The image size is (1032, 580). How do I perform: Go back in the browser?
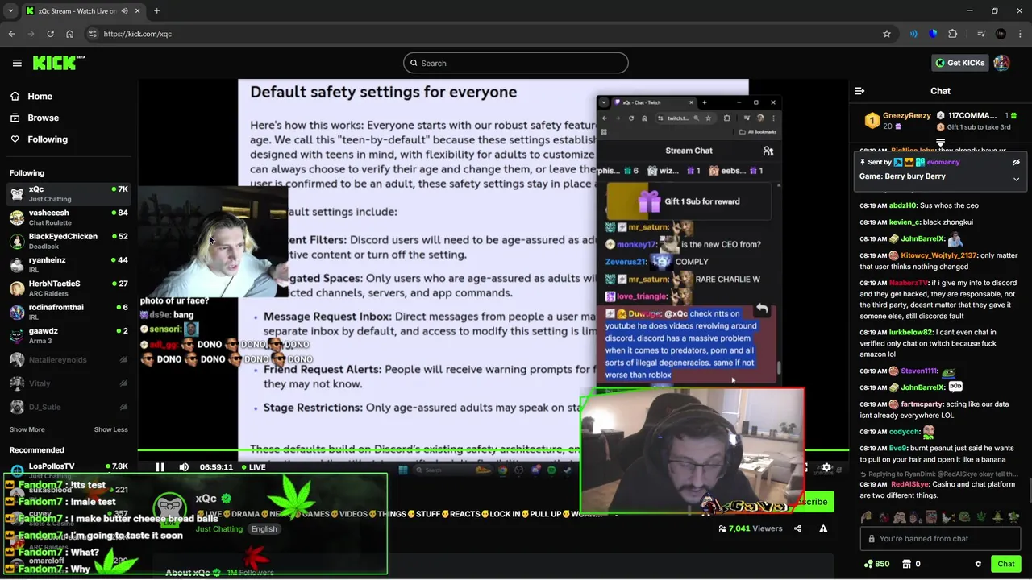11,34
